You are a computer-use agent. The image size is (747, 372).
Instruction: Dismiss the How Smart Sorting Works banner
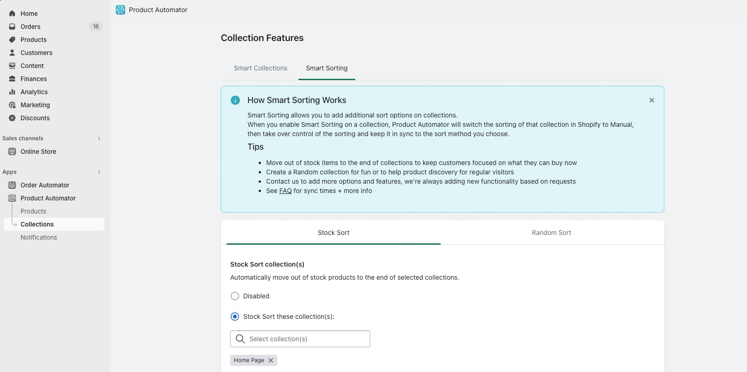pos(652,100)
